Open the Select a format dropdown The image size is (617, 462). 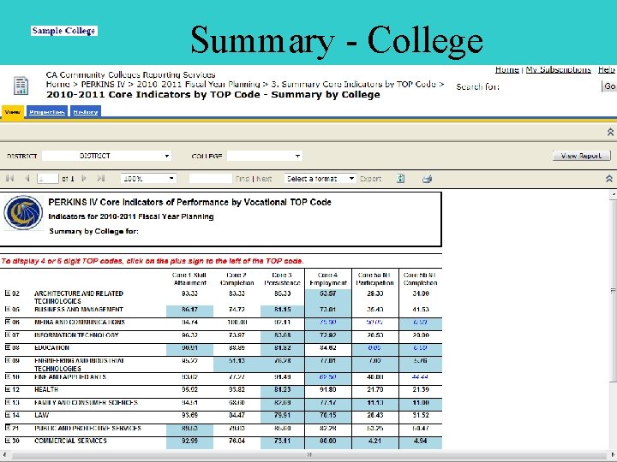pyautogui.click(x=320, y=179)
